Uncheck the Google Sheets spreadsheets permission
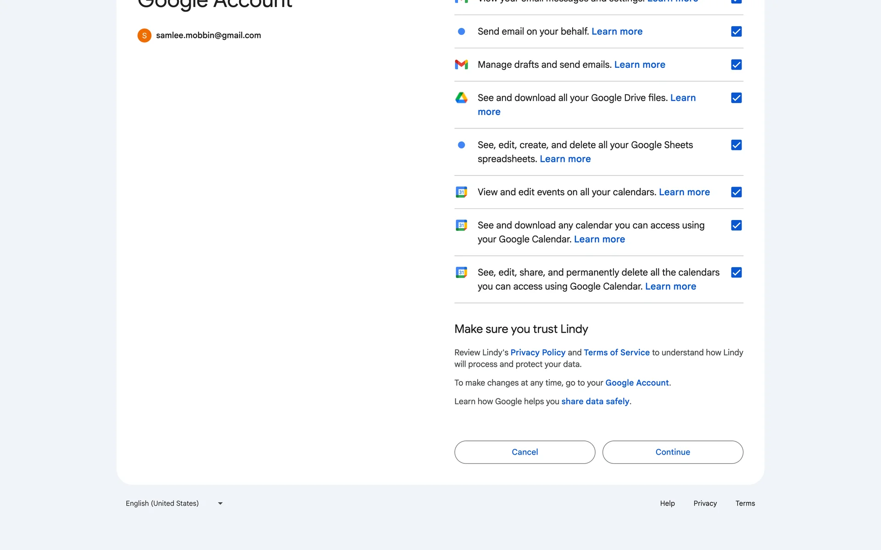The height and width of the screenshot is (550, 881). click(x=736, y=145)
